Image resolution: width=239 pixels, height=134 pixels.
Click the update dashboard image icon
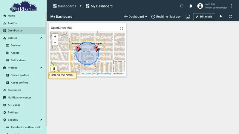click(x=188, y=17)
